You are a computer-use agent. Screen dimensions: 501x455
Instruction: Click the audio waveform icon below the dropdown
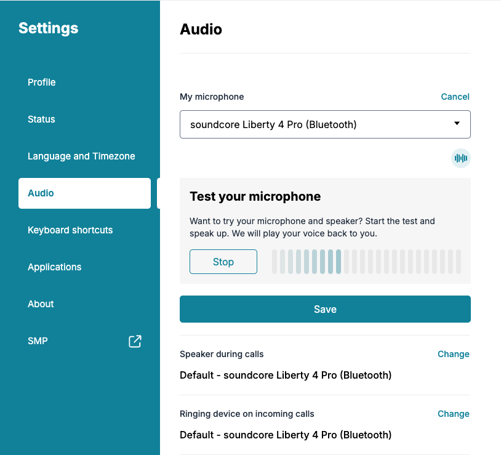click(x=460, y=158)
